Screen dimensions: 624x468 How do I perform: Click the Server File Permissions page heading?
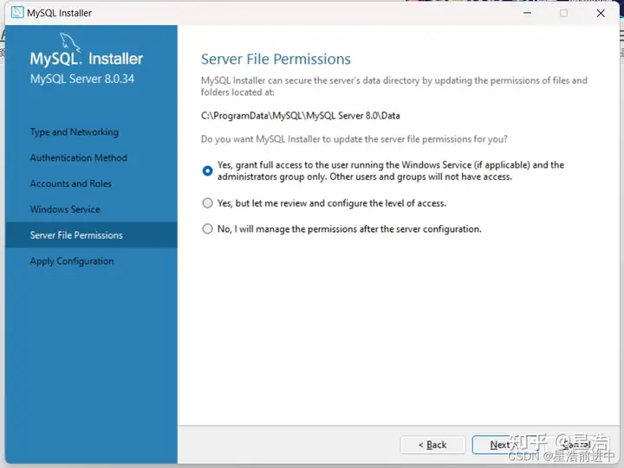click(276, 60)
